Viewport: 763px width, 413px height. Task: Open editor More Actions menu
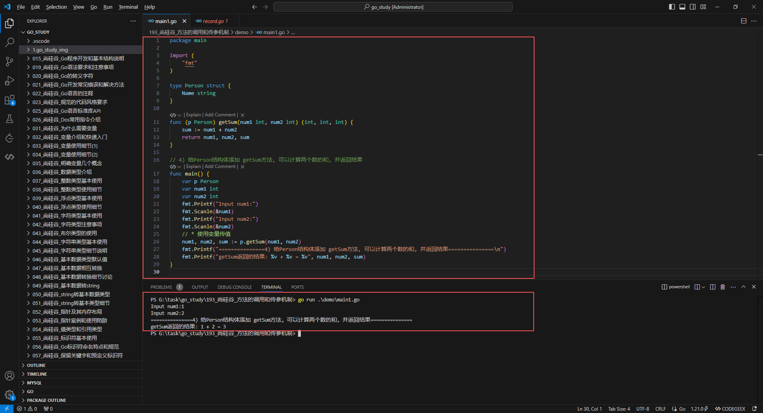coord(754,21)
